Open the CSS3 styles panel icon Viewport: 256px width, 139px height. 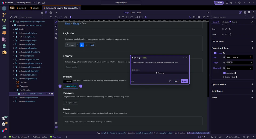coord(249,13)
